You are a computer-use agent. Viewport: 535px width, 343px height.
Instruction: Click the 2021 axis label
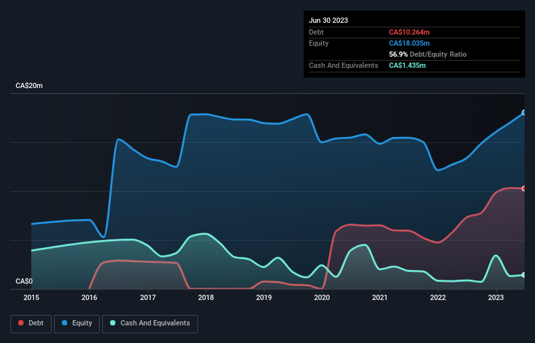coord(380,297)
